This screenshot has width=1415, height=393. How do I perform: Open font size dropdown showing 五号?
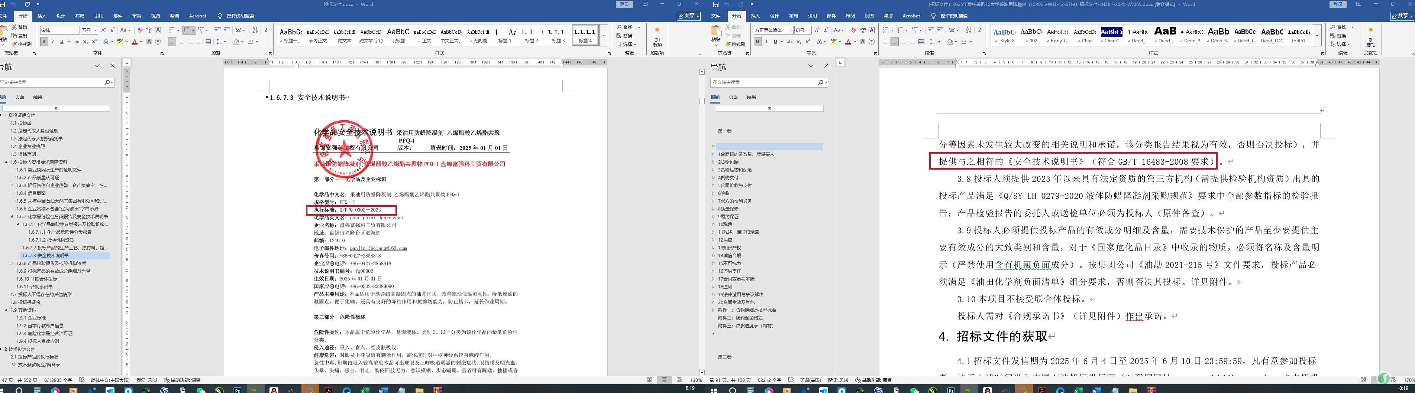click(x=95, y=30)
